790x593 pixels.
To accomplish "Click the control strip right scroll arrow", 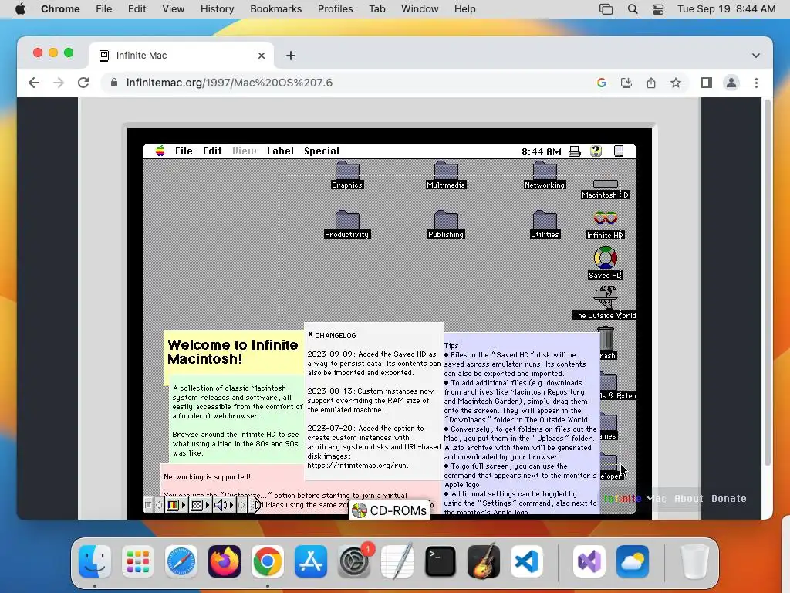I will click(241, 505).
